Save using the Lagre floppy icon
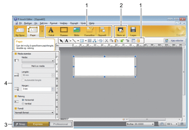 (x=133, y=30)
